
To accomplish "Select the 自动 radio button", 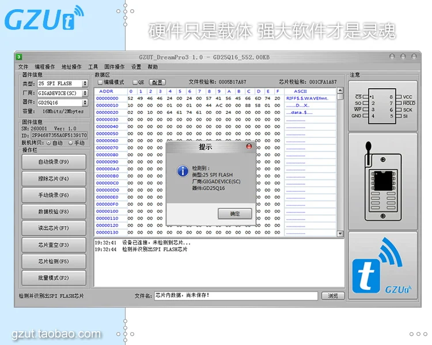I will point(48,143).
